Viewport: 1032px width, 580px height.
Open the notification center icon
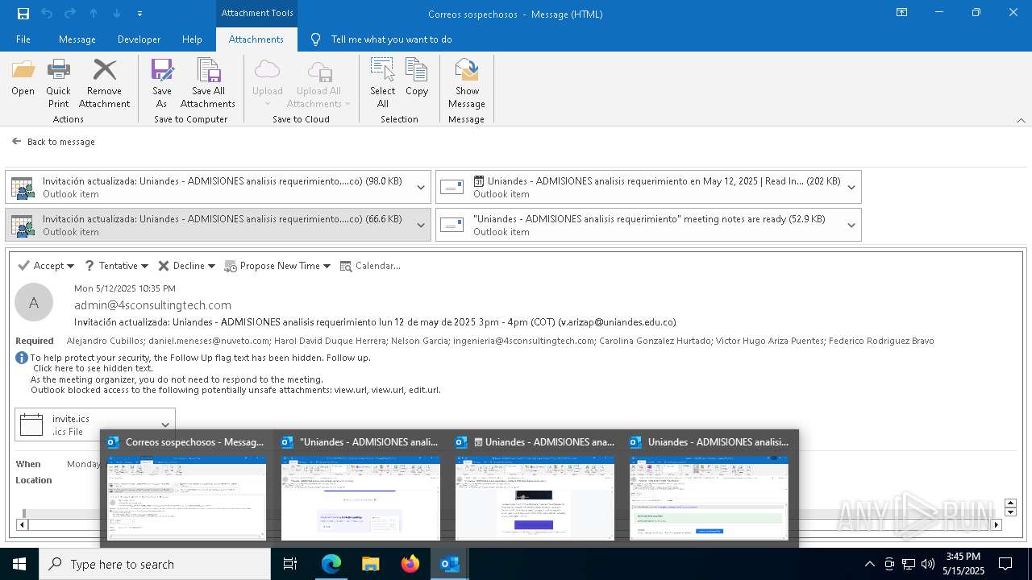(1005, 564)
